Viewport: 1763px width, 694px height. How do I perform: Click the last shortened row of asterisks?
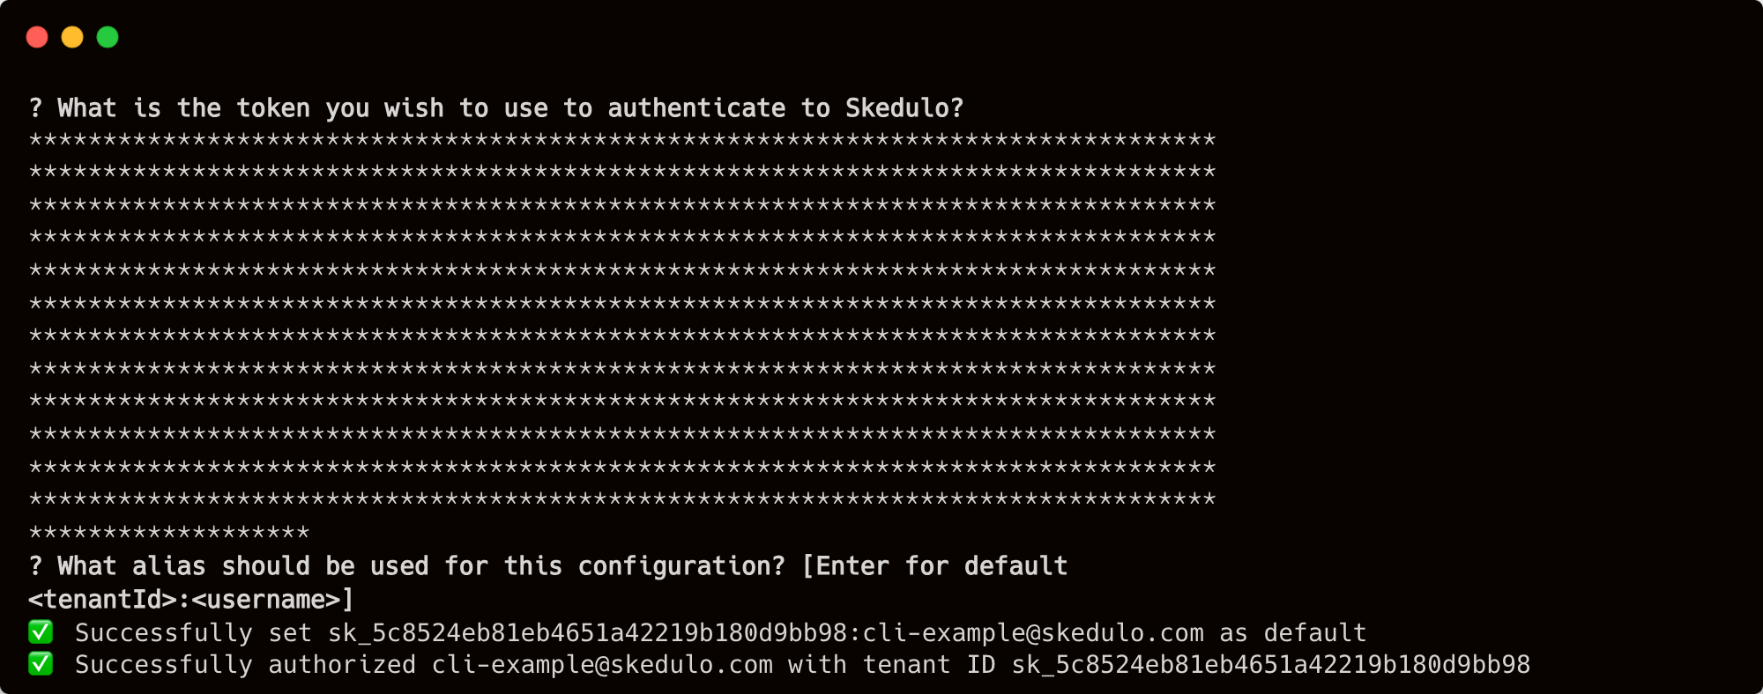pyautogui.click(x=167, y=532)
